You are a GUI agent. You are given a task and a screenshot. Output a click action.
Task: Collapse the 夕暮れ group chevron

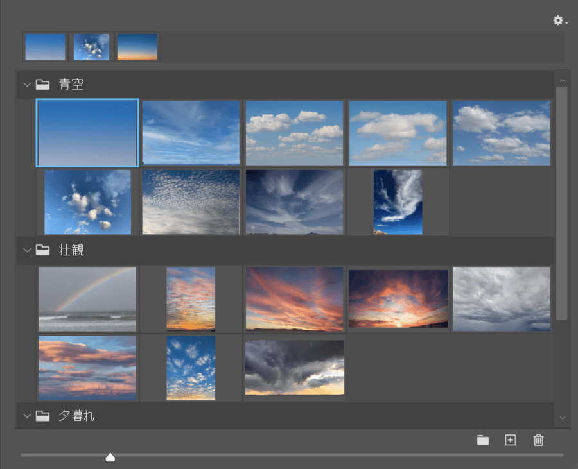27,416
